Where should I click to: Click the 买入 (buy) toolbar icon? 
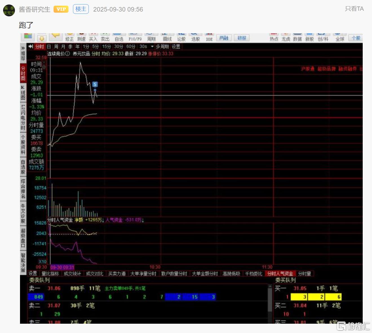coord(93,37)
